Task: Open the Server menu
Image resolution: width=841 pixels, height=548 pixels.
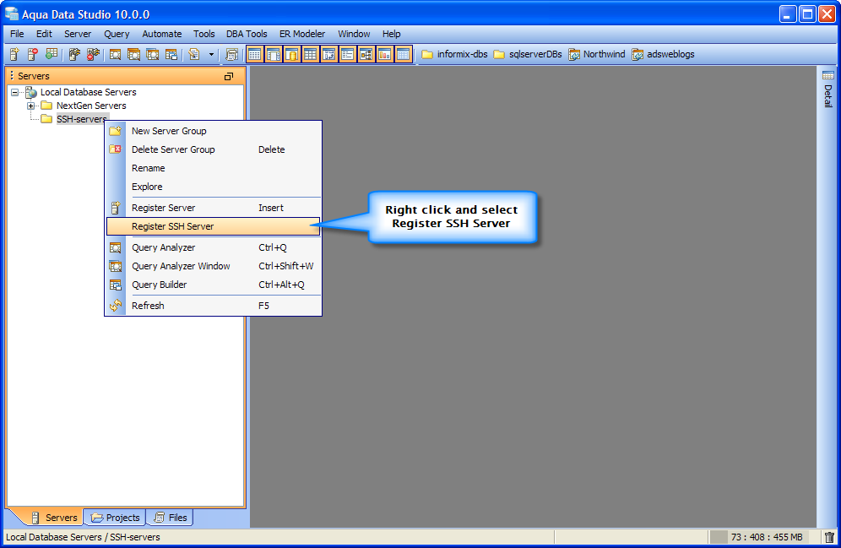Action: pyautogui.click(x=78, y=34)
